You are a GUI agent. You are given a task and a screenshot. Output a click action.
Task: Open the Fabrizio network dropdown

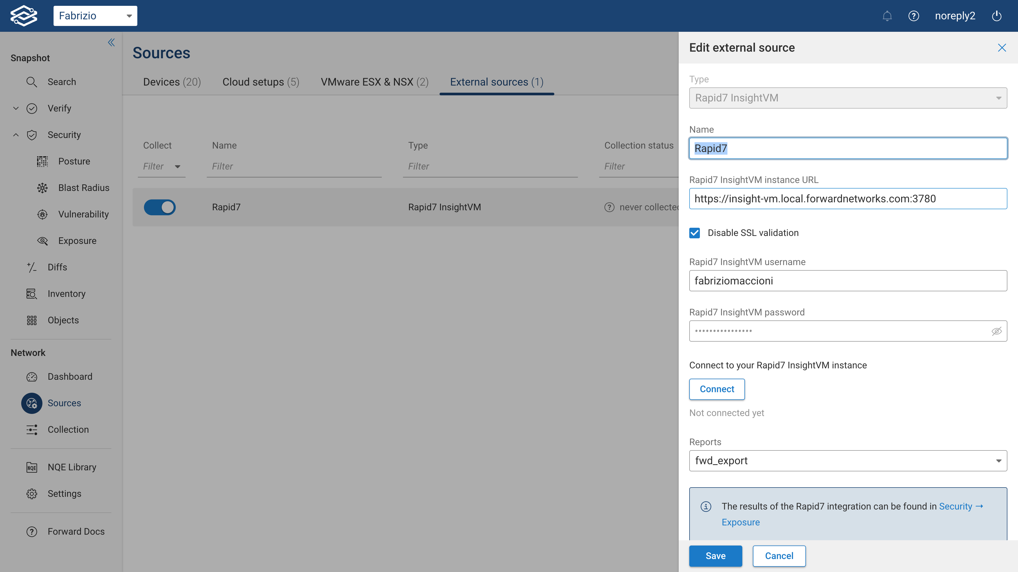pyautogui.click(x=129, y=16)
